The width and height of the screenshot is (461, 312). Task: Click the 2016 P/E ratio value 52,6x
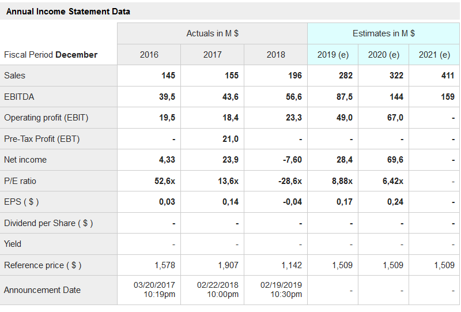tap(165, 181)
